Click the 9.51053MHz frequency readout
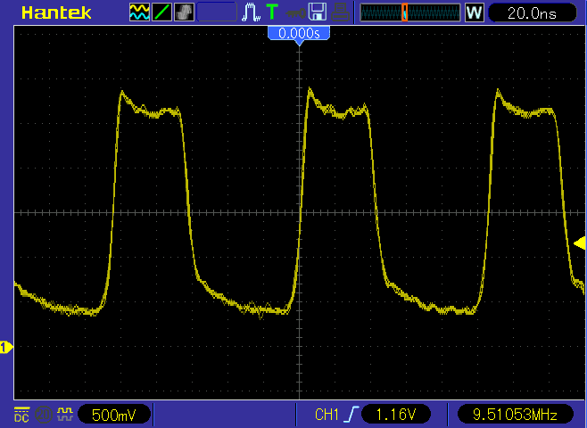Image resolution: width=587 pixels, height=428 pixels. click(x=515, y=415)
